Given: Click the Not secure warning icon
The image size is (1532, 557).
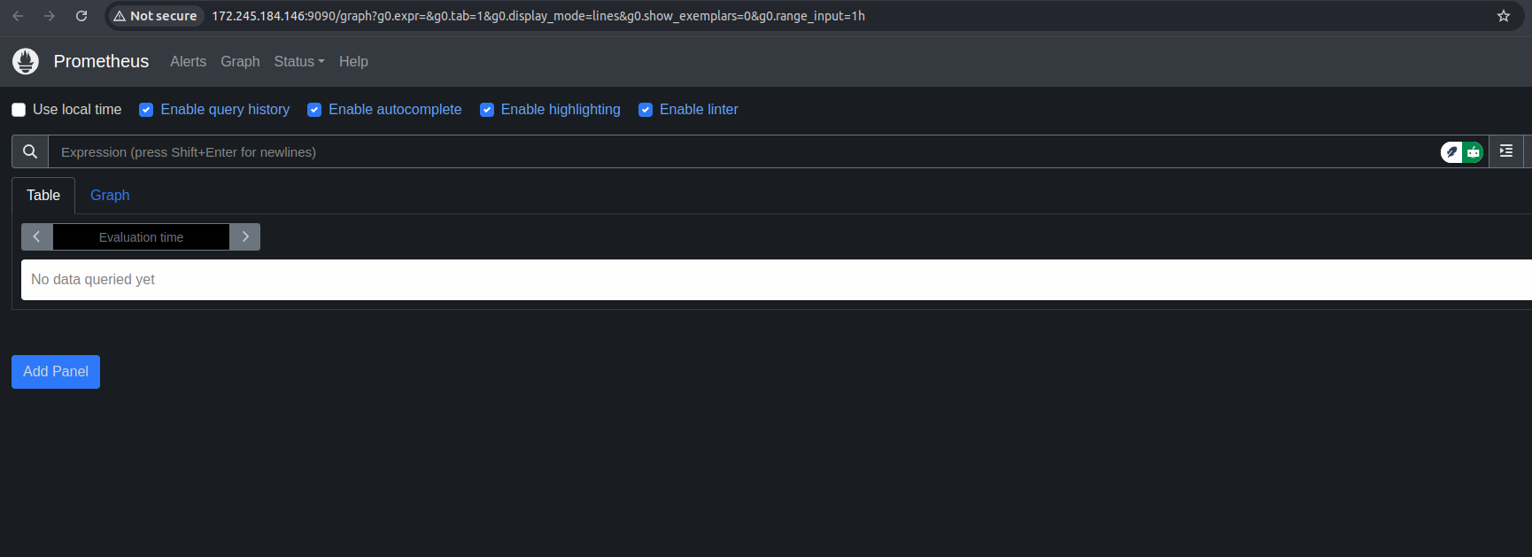Looking at the screenshot, I should click(x=120, y=16).
